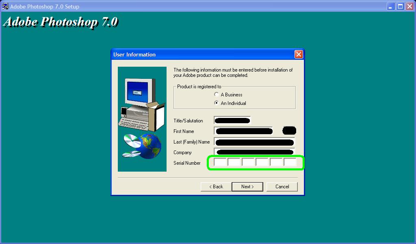This screenshot has height=244, width=416.
Task: Click the First Name input field
Action: pos(243,131)
